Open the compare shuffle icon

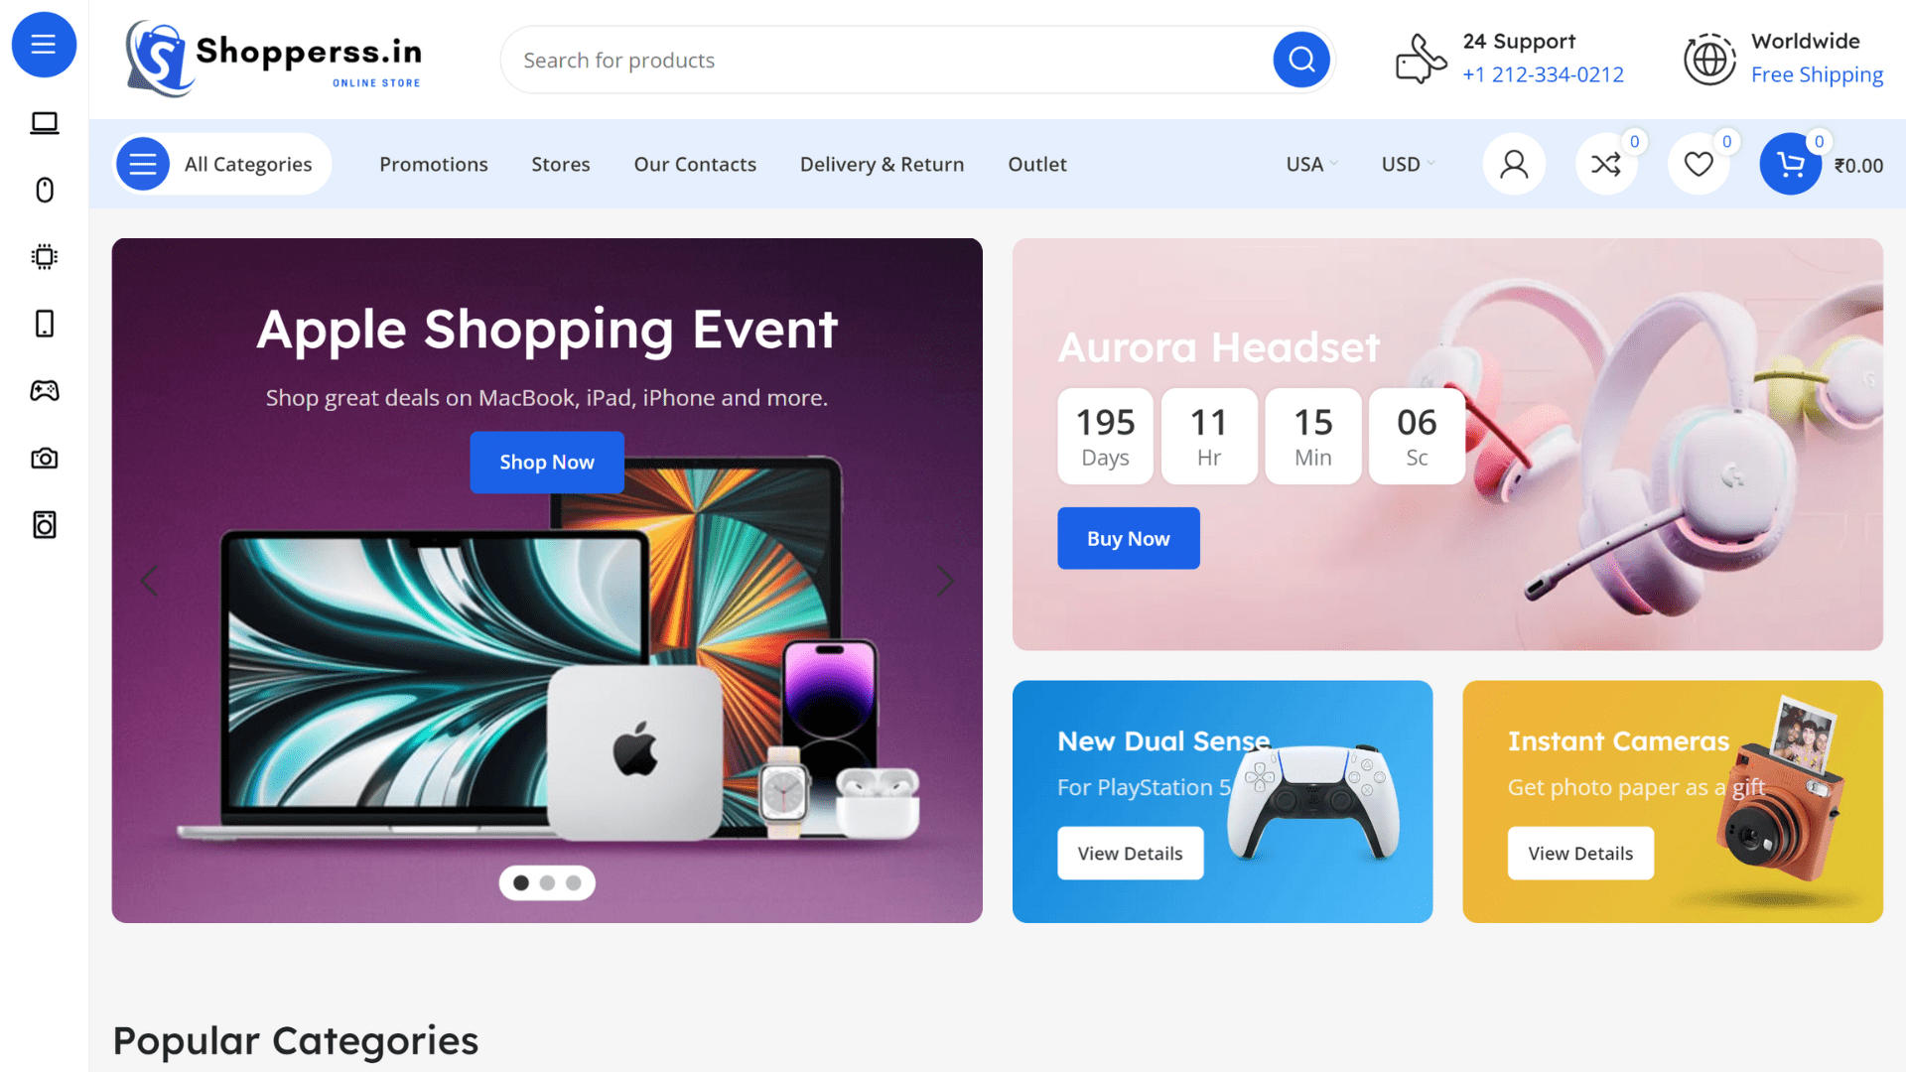[x=1606, y=164]
